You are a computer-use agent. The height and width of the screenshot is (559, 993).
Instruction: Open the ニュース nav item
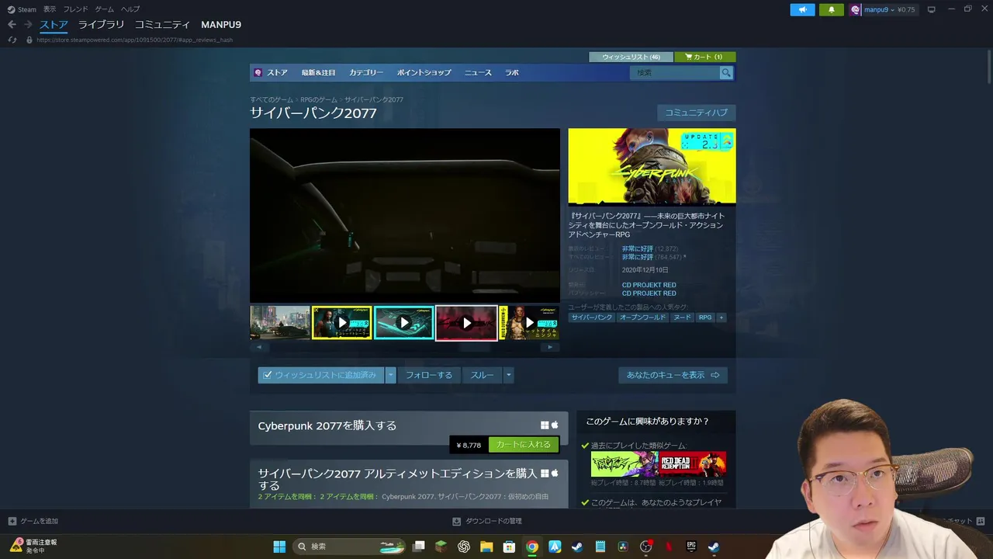tap(478, 72)
